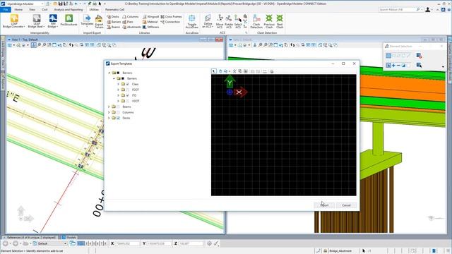This screenshot has height=254, width=452.
Task: Click Export Terrain icon
Action: (99, 21)
